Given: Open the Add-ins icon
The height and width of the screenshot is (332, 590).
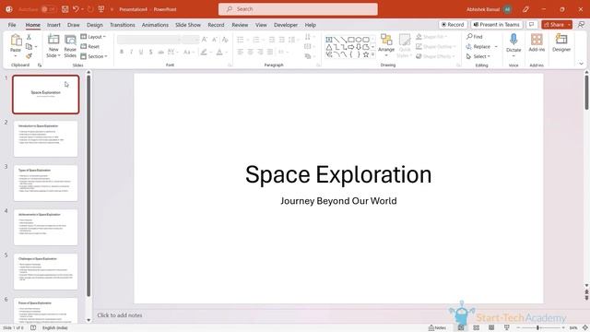Looking at the screenshot, I should (x=537, y=39).
